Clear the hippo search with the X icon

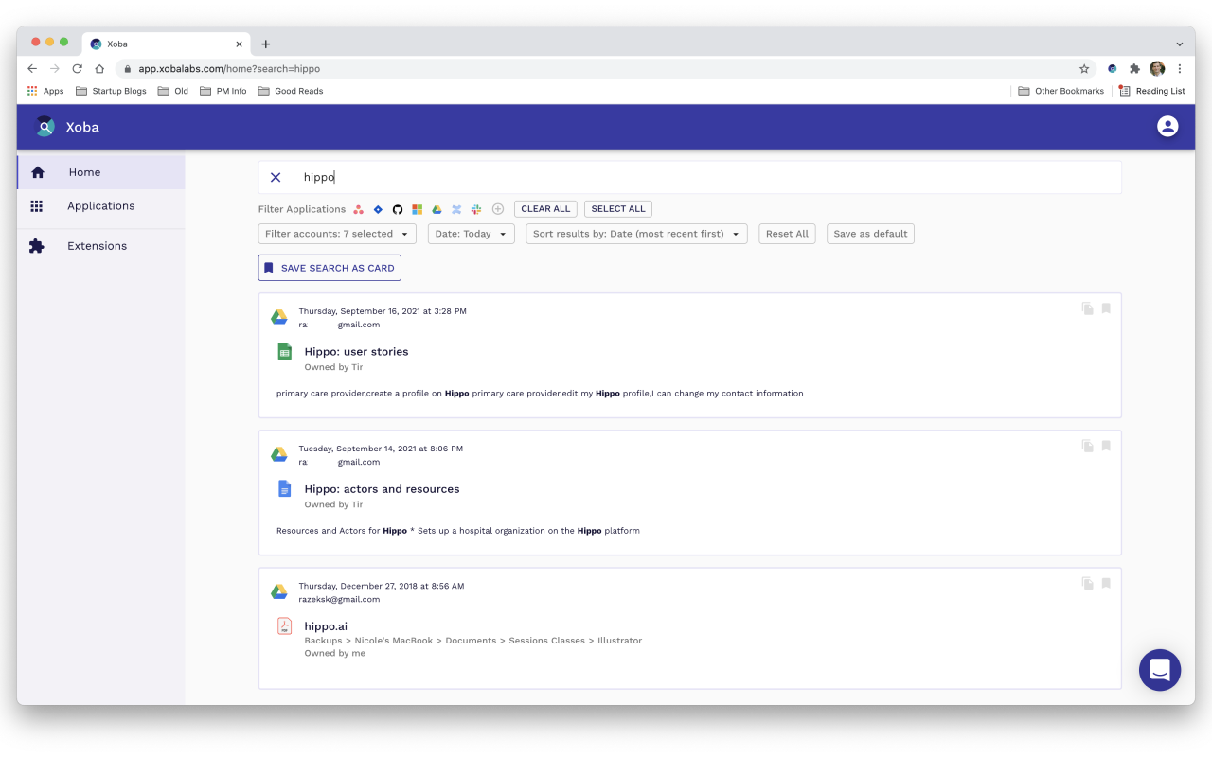tap(276, 177)
